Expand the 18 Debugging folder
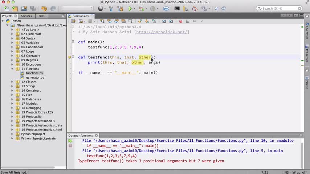The height and width of the screenshot is (174, 310). pos(12,108)
